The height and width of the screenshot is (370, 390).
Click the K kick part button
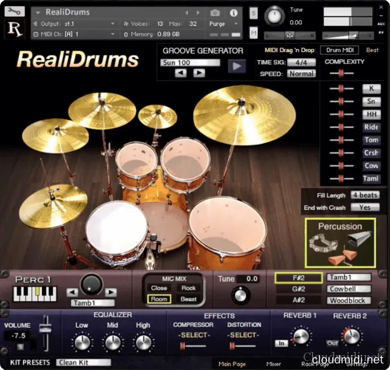pos(371,88)
